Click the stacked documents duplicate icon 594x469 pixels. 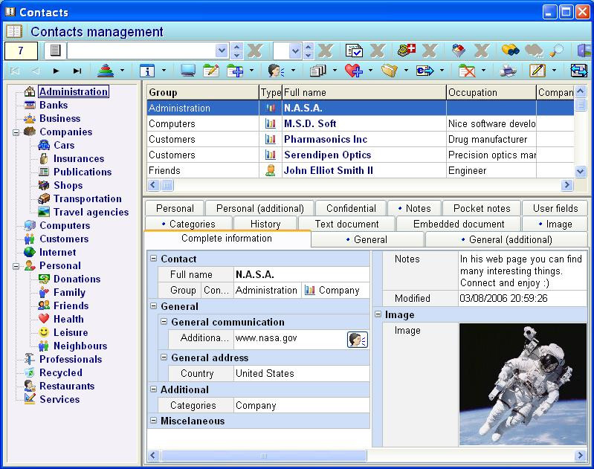click(317, 71)
